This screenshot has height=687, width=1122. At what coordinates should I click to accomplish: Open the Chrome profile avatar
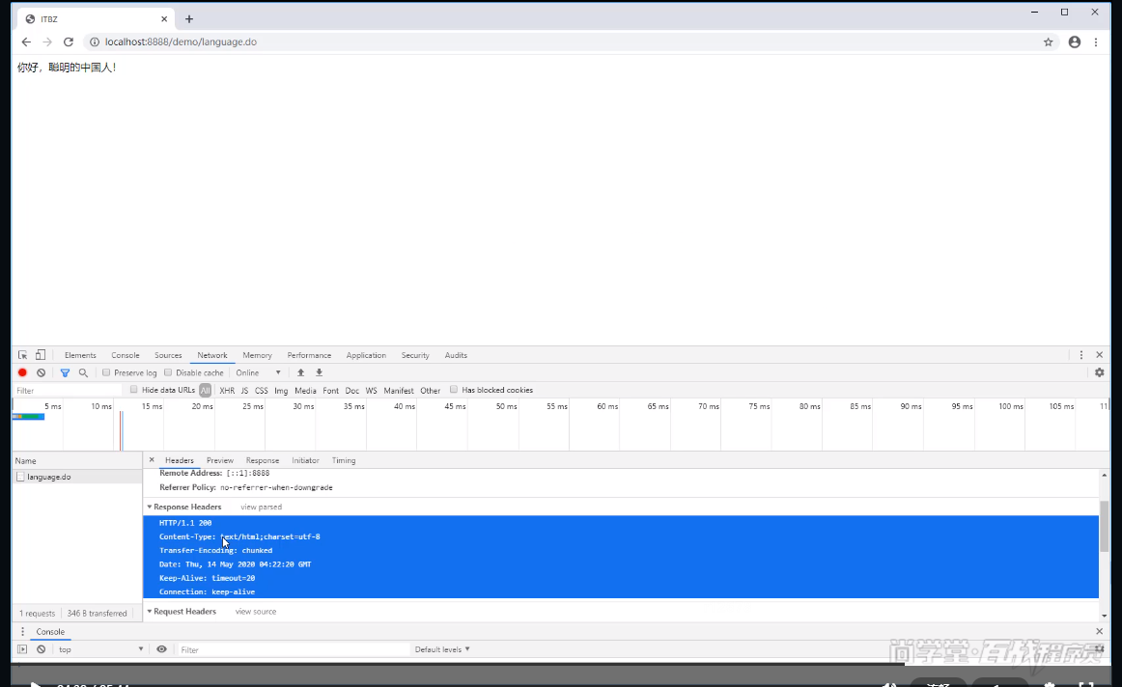1074,42
